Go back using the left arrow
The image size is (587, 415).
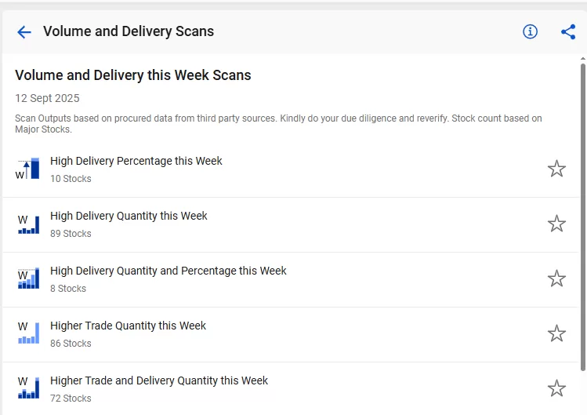pos(24,32)
